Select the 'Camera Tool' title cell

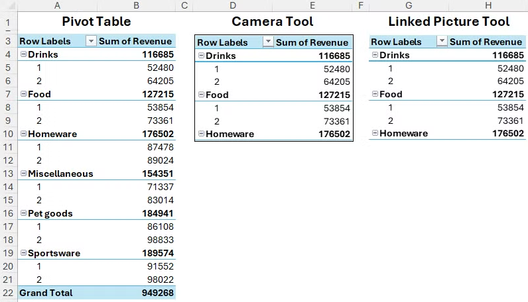tap(273, 21)
